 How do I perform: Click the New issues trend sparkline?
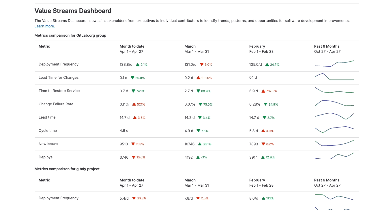tap(334, 143)
